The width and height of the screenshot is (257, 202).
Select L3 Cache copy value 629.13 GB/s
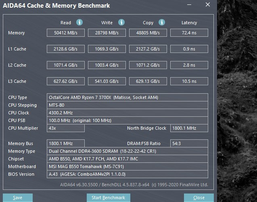(x=148, y=81)
